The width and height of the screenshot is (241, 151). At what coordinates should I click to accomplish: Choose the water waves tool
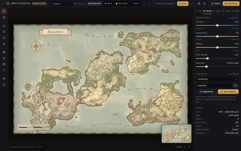[x=4, y=32]
